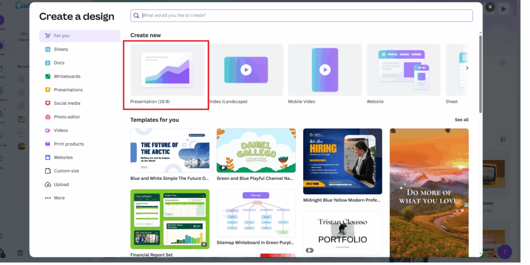Open the Print products category

click(x=69, y=144)
